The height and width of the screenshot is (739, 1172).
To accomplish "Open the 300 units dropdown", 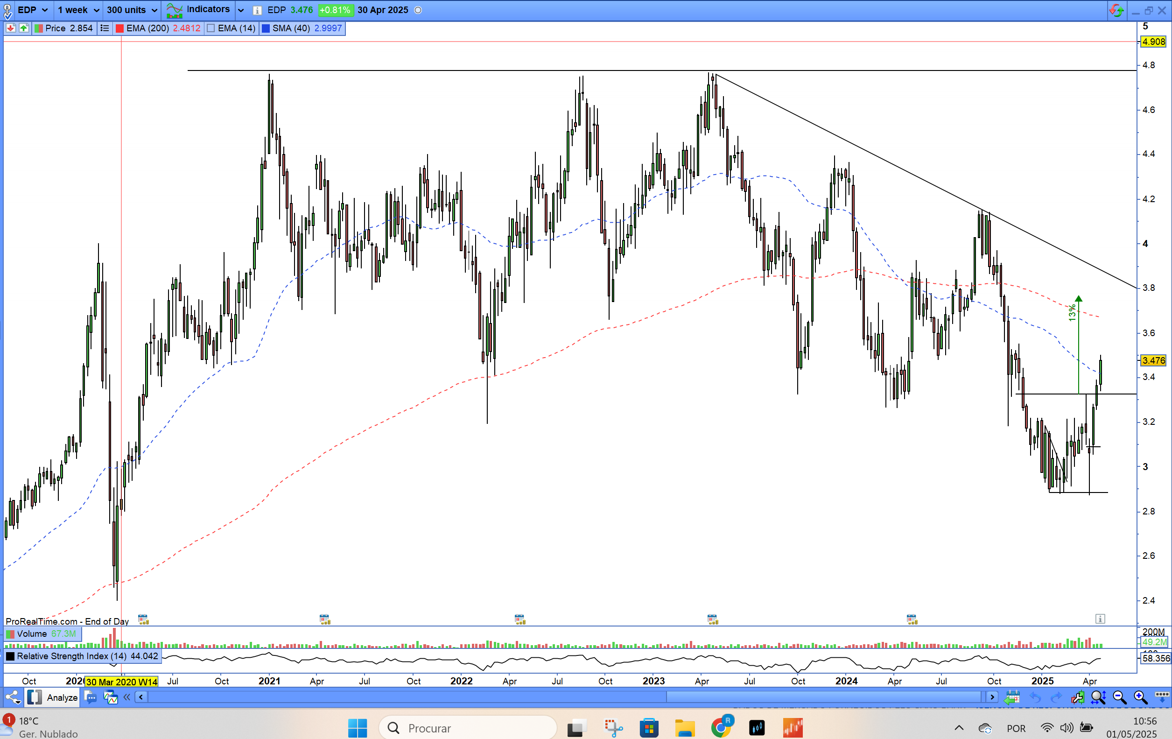I will pos(132,10).
